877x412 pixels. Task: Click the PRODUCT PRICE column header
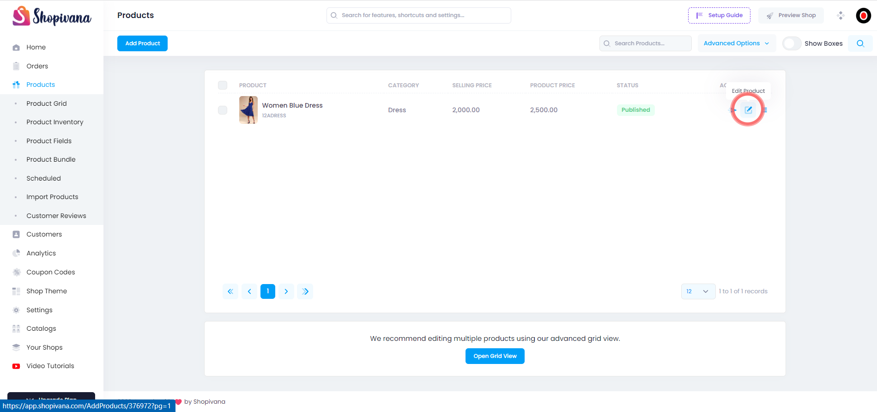(x=552, y=85)
